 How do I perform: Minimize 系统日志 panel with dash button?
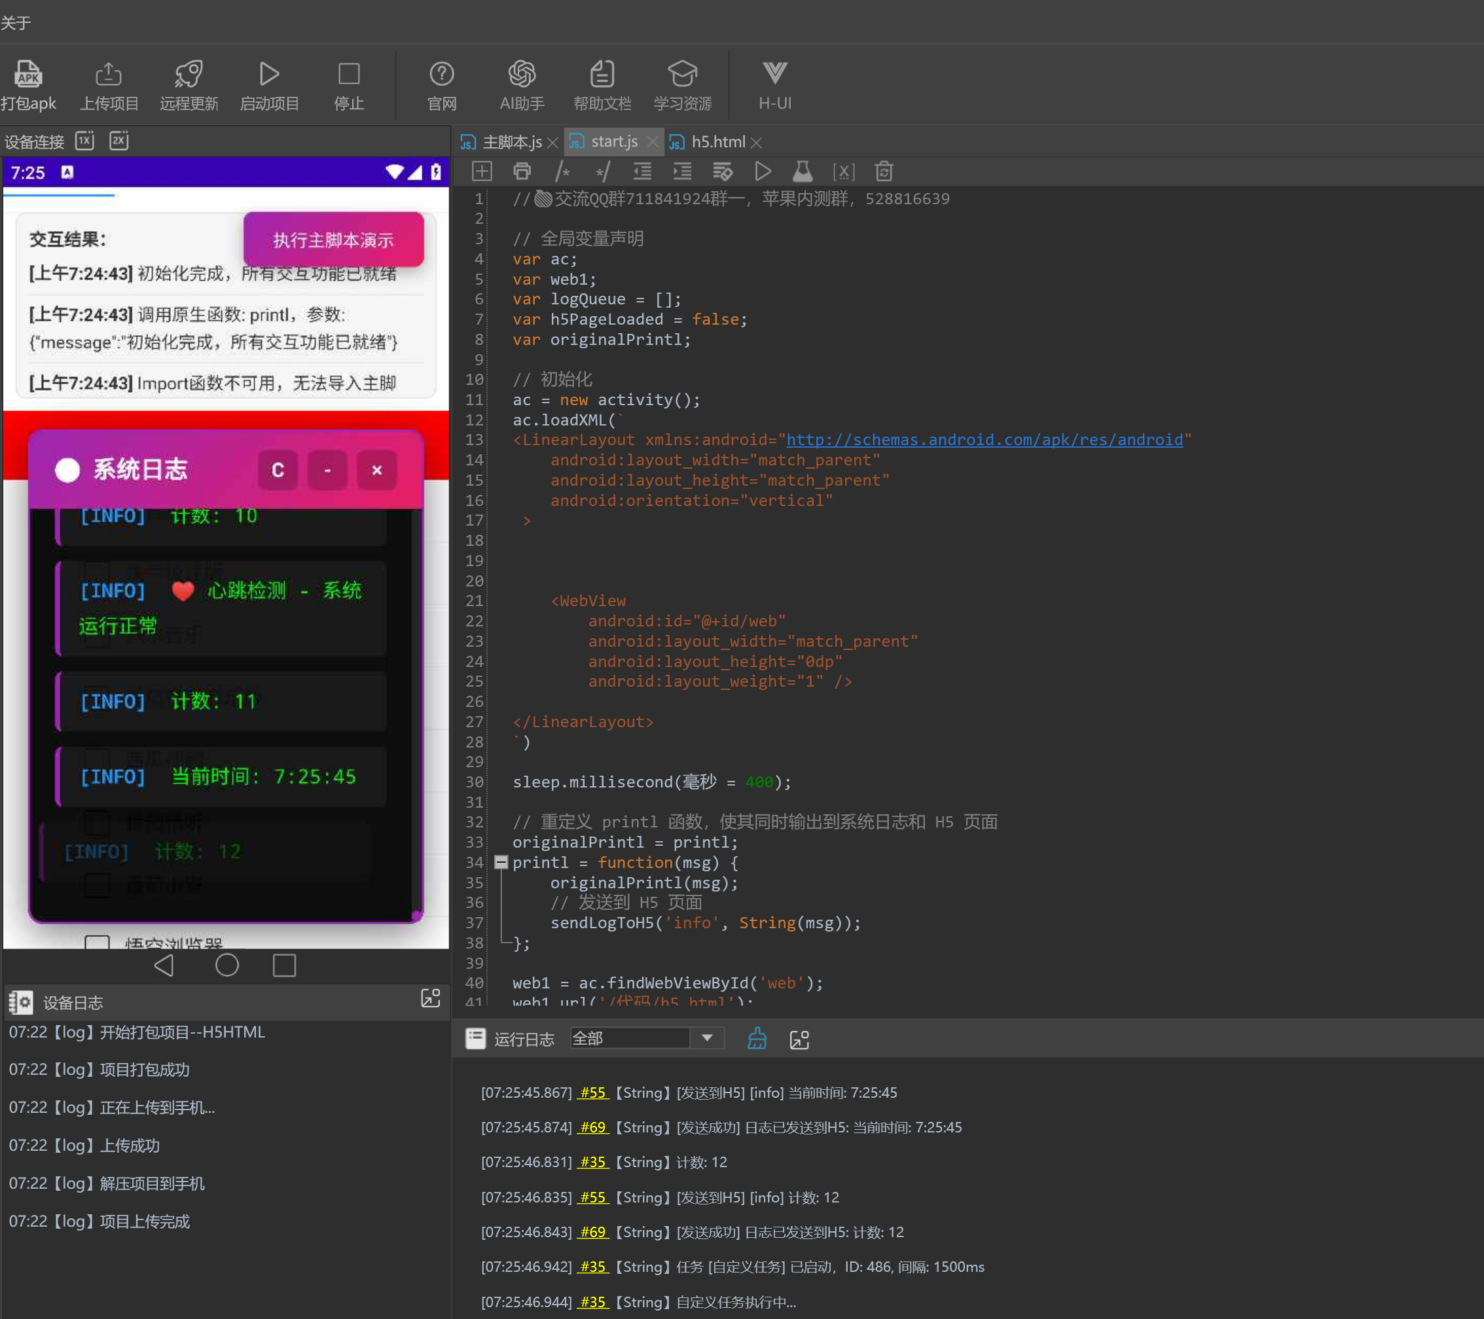tap(327, 471)
